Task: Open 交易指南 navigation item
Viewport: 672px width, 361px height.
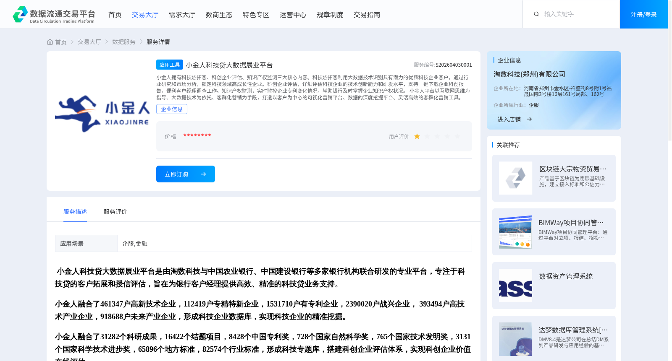Action: coord(367,15)
